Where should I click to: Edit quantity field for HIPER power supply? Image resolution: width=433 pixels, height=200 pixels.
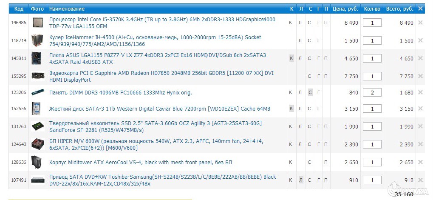[372, 144]
